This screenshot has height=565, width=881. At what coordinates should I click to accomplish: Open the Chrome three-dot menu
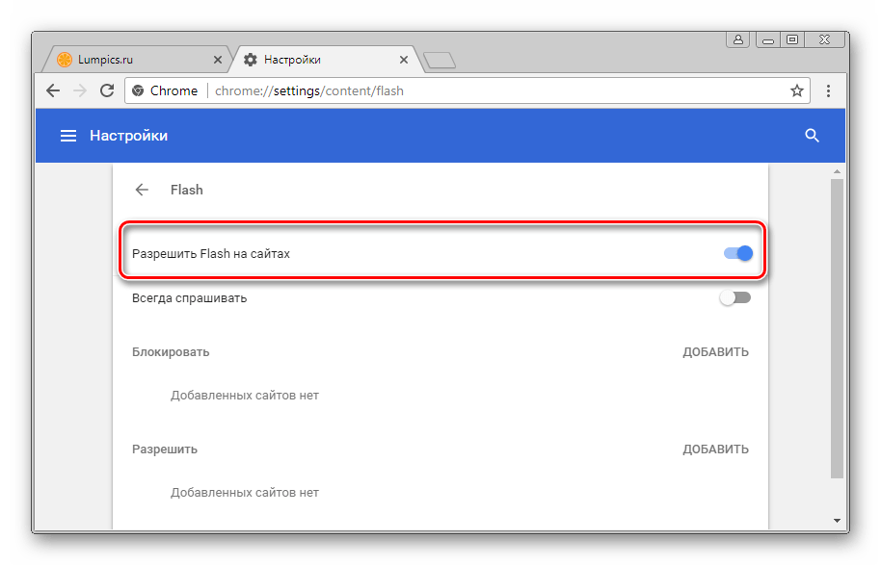coord(828,91)
